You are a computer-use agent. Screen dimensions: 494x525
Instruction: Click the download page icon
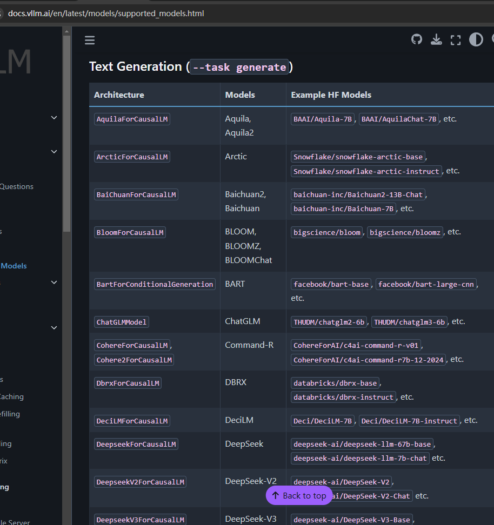coord(436,39)
